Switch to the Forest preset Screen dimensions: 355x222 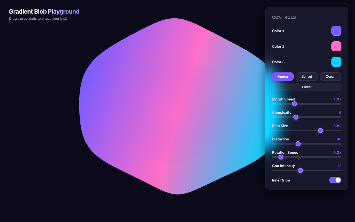(306, 87)
